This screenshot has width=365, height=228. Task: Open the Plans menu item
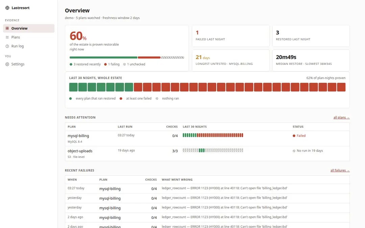29,37
